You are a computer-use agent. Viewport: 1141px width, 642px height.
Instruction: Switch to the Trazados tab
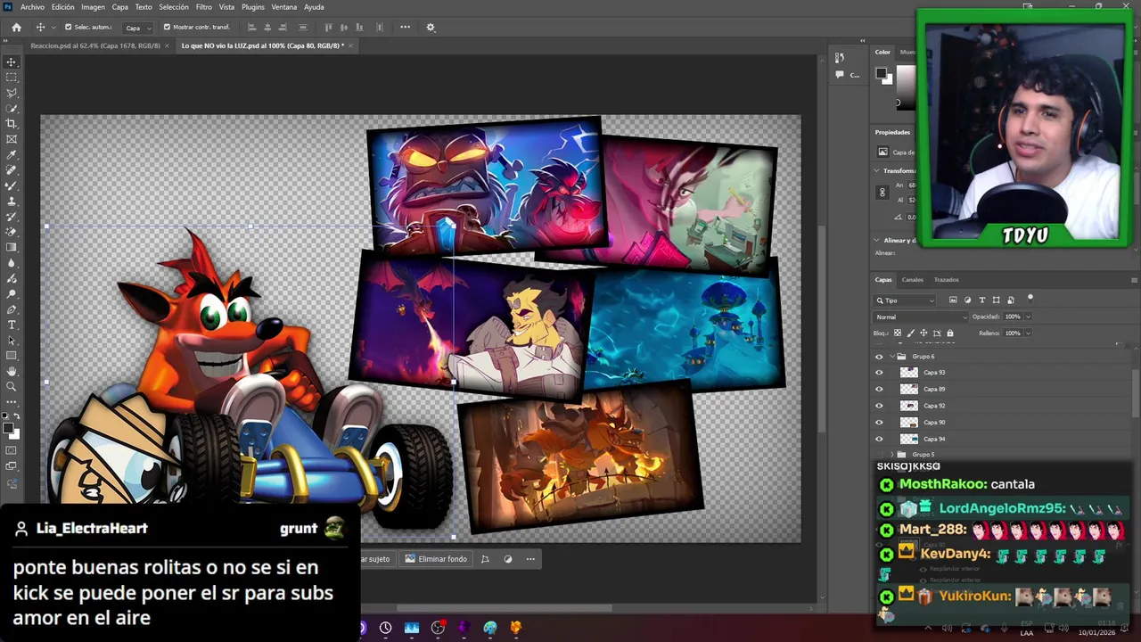947,280
